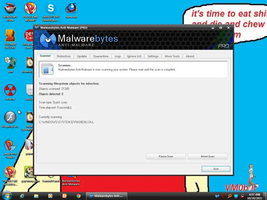Click the Objects scanned: 21385 text
The height and width of the screenshot is (200, 267).
[54, 89]
